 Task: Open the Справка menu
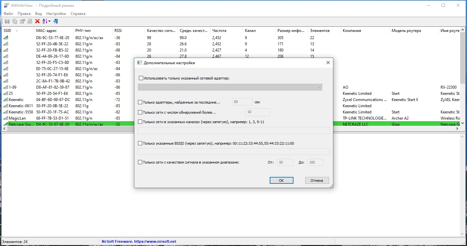(x=78, y=14)
